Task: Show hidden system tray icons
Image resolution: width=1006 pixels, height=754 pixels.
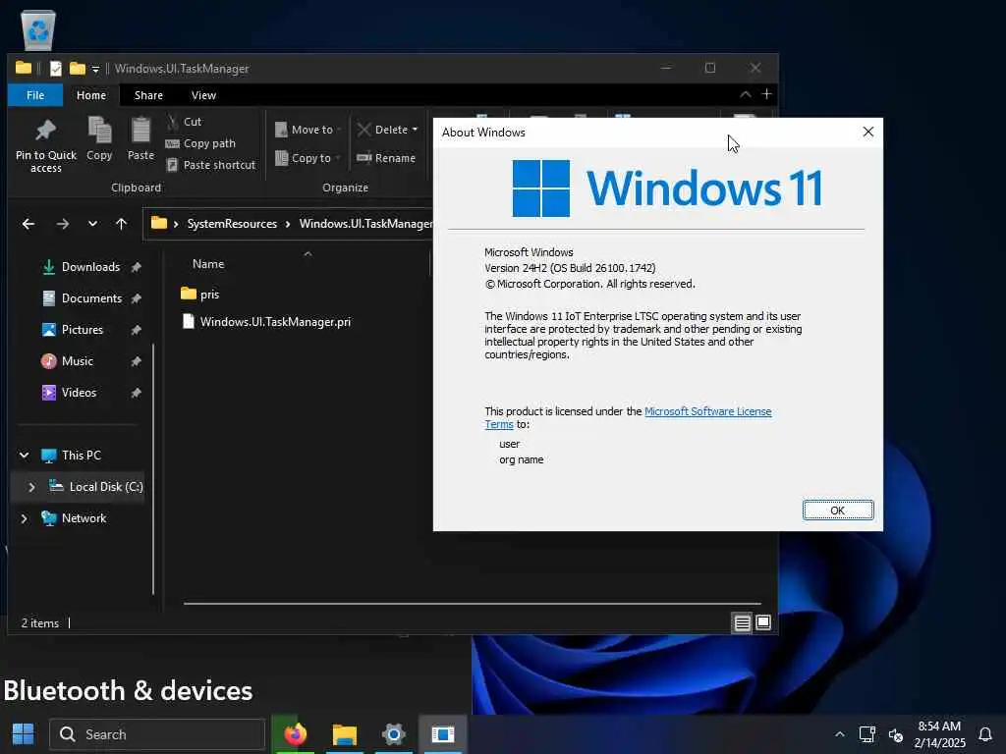Action: pyautogui.click(x=839, y=734)
